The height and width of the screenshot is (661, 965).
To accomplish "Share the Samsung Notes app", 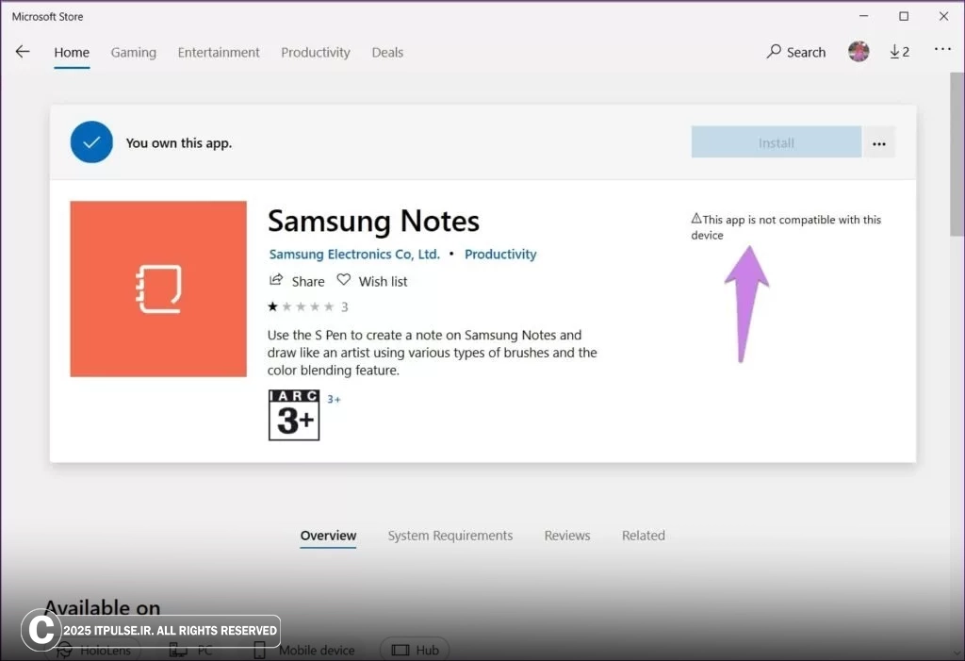I will [297, 281].
